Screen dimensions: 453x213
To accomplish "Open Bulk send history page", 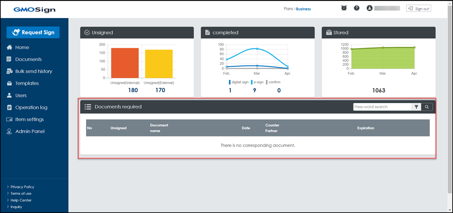I will [34, 71].
